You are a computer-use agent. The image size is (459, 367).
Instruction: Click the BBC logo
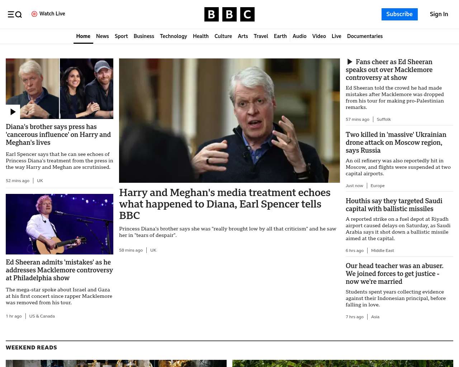[x=229, y=14]
